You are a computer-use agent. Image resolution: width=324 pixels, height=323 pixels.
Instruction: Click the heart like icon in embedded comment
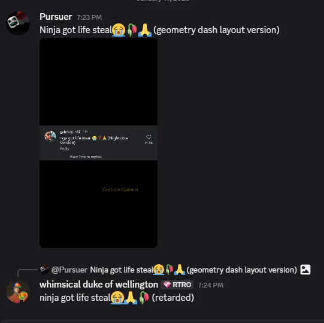click(149, 137)
